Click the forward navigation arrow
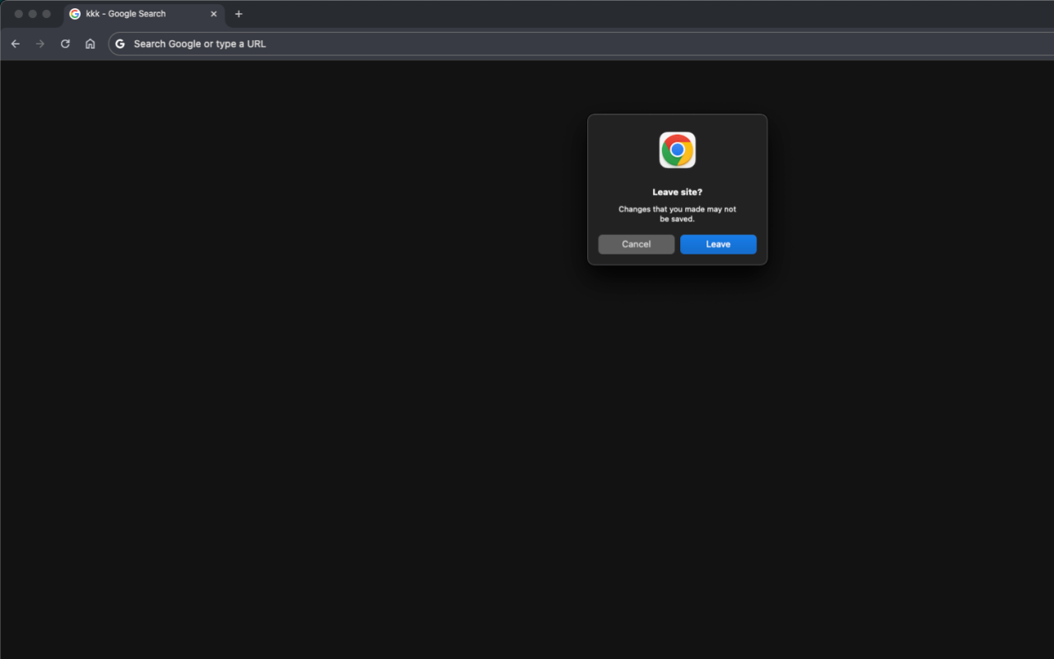The height and width of the screenshot is (659, 1054). [40, 44]
